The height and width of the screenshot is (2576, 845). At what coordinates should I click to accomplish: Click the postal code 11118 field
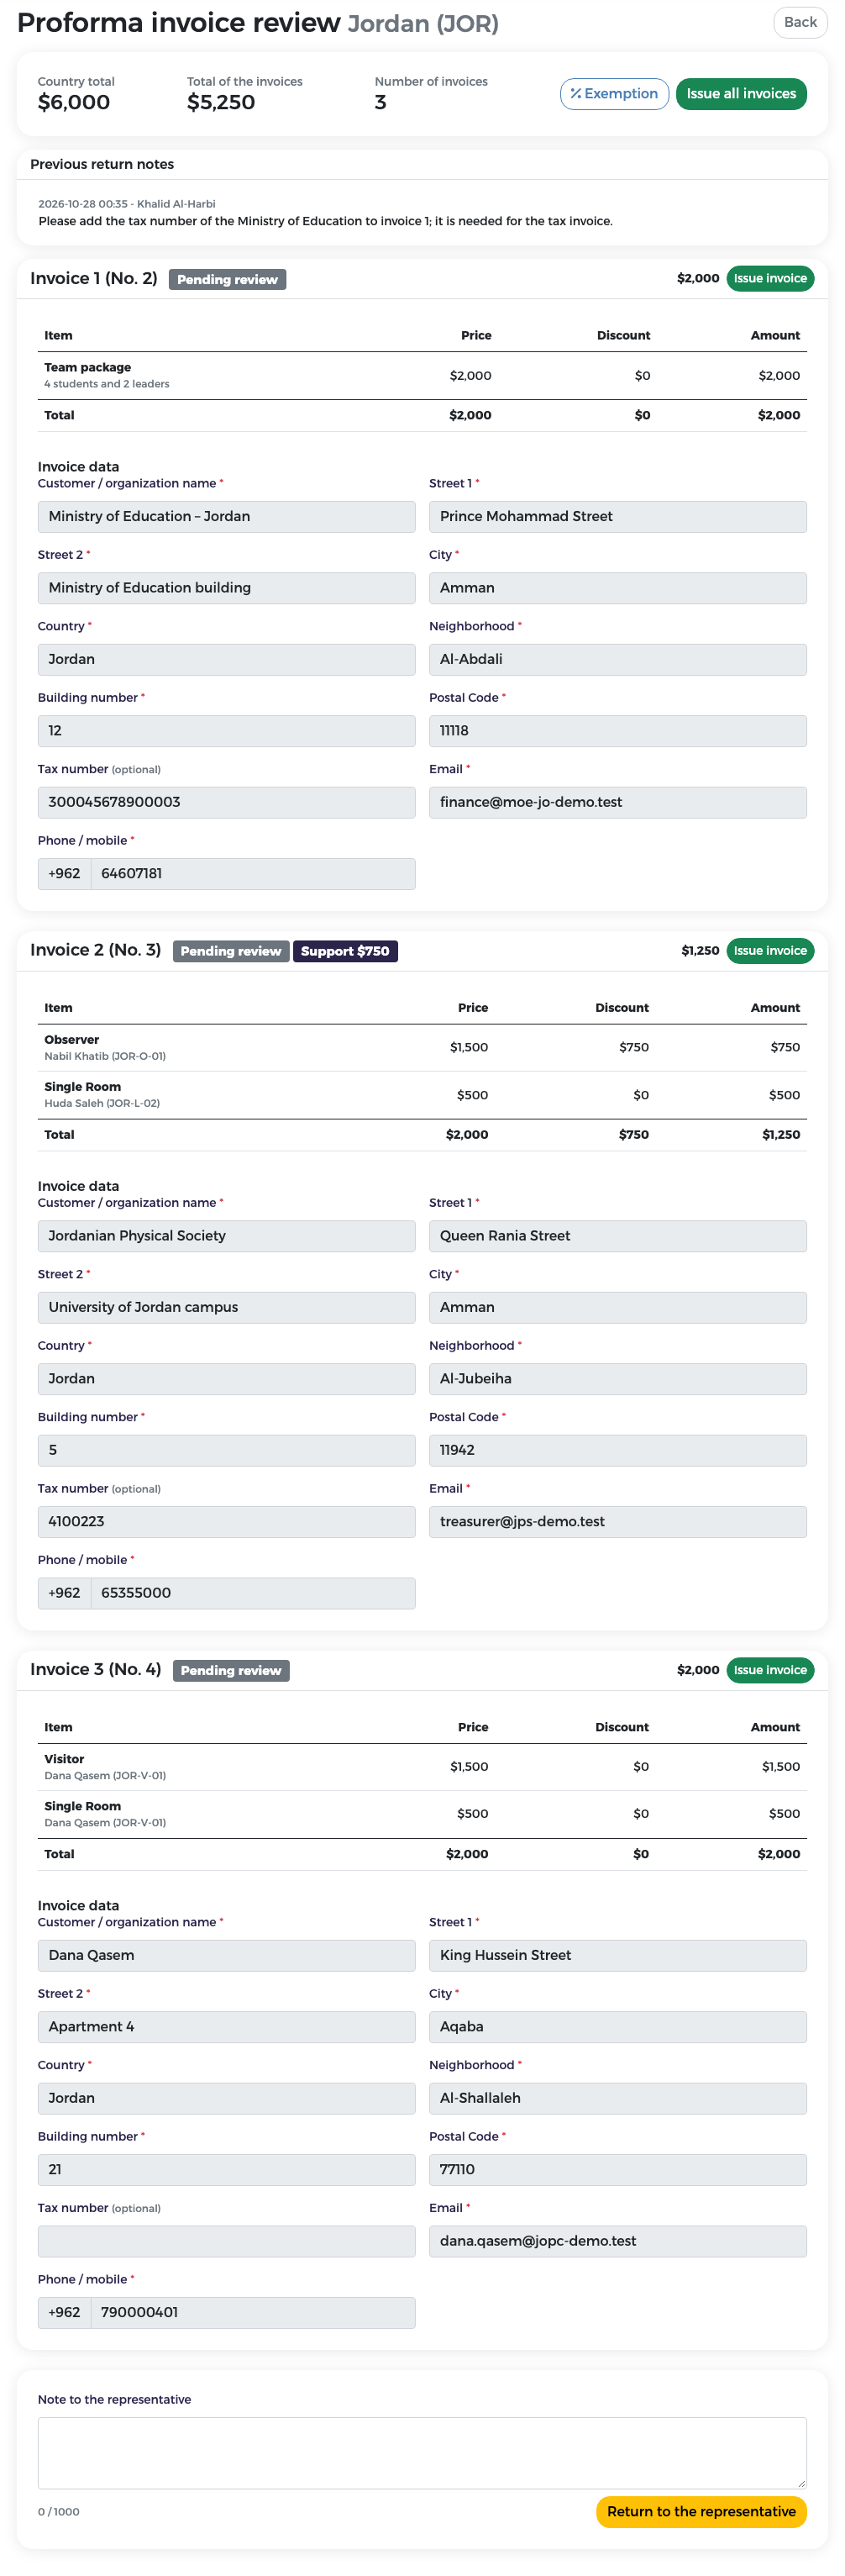pos(618,731)
